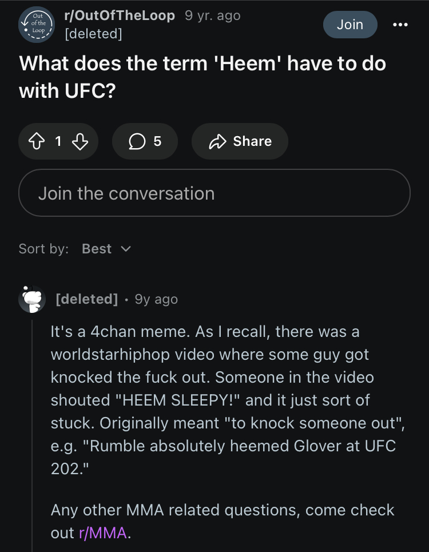Image resolution: width=429 pixels, height=552 pixels.
Task: Click the post's '9 yr. ago' timestamp
Action: [x=213, y=15]
